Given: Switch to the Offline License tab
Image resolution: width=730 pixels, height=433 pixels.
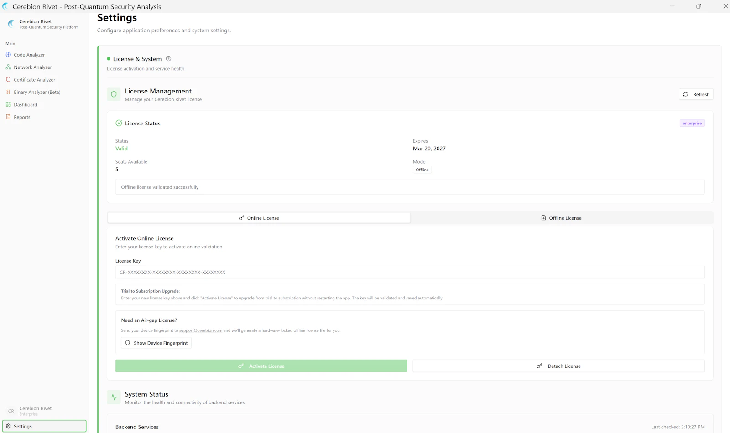Looking at the screenshot, I should pyautogui.click(x=561, y=218).
